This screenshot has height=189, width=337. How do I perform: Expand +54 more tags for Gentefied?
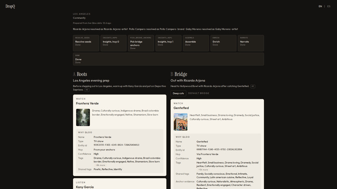point(203,170)
